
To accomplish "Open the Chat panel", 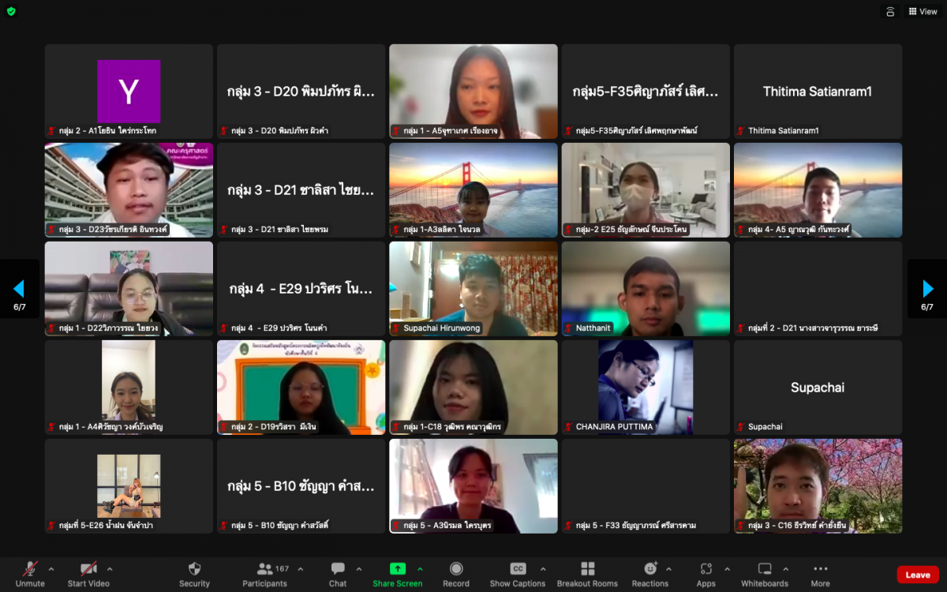I will tap(338, 569).
